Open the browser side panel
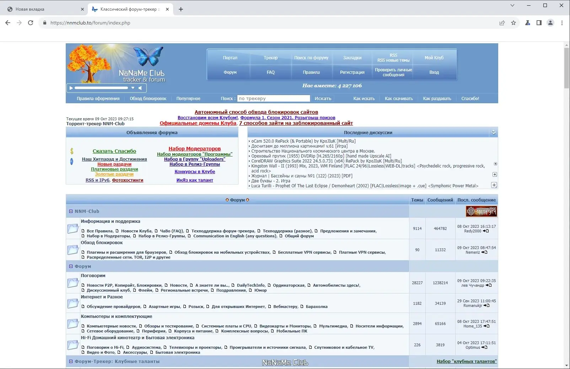The width and height of the screenshot is (570, 369). pyautogui.click(x=539, y=23)
